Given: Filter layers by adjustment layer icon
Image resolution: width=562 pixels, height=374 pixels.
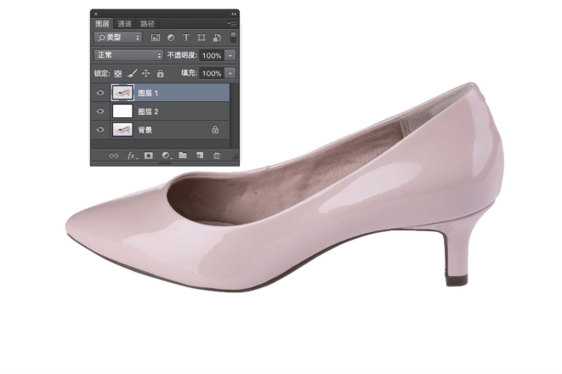Looking at the screenshot, I should click(x=171, y=37).
